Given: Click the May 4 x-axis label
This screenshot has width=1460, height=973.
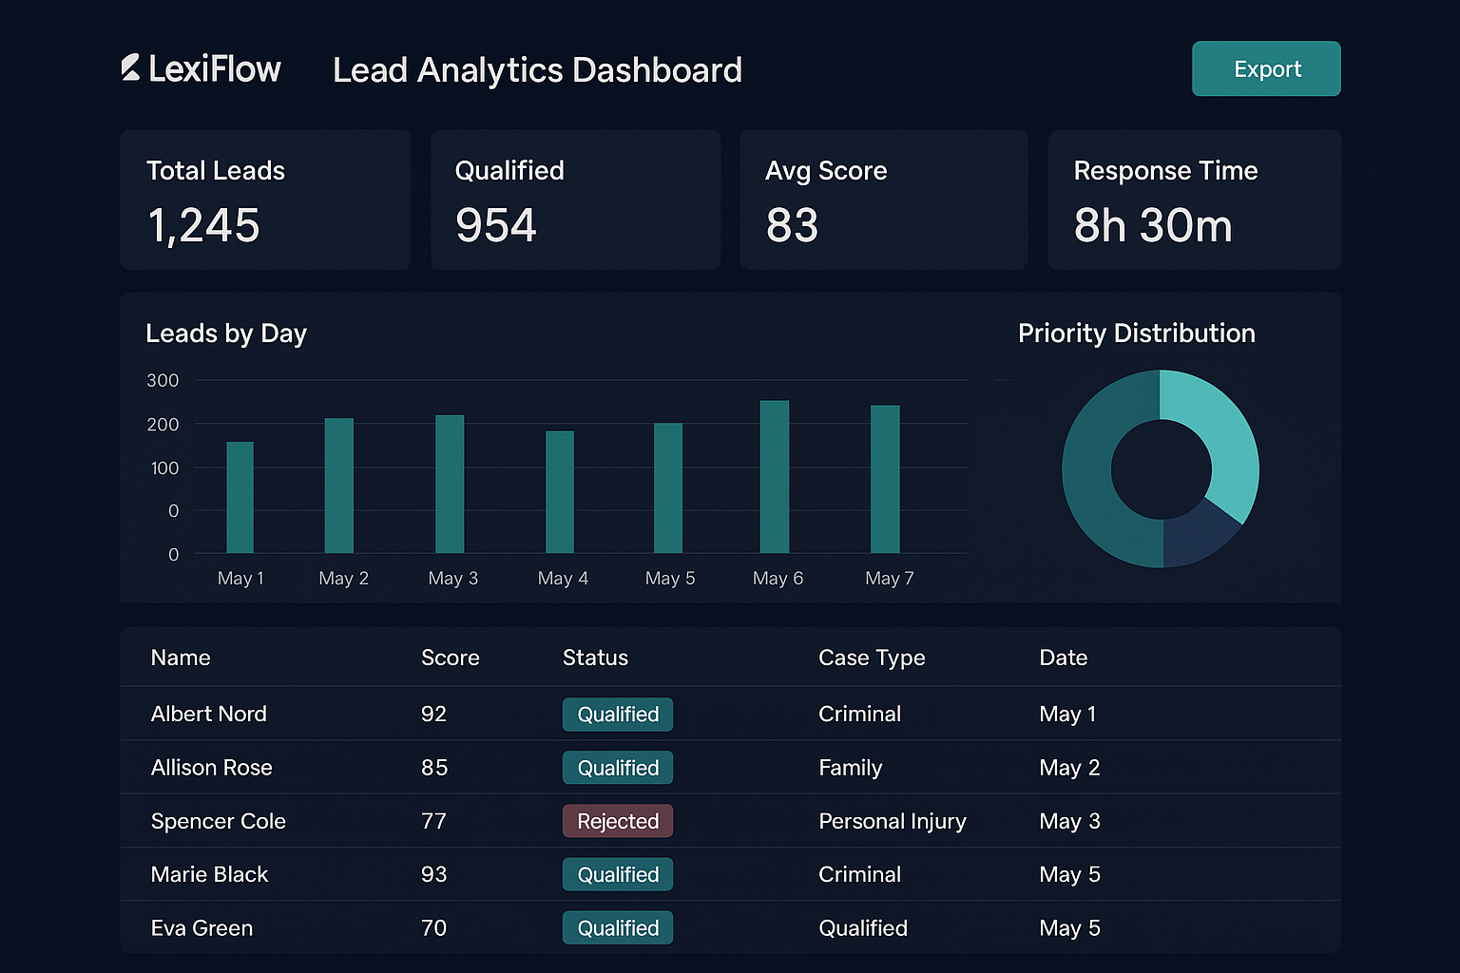Looking at the screenshot, I should (563, 578).
